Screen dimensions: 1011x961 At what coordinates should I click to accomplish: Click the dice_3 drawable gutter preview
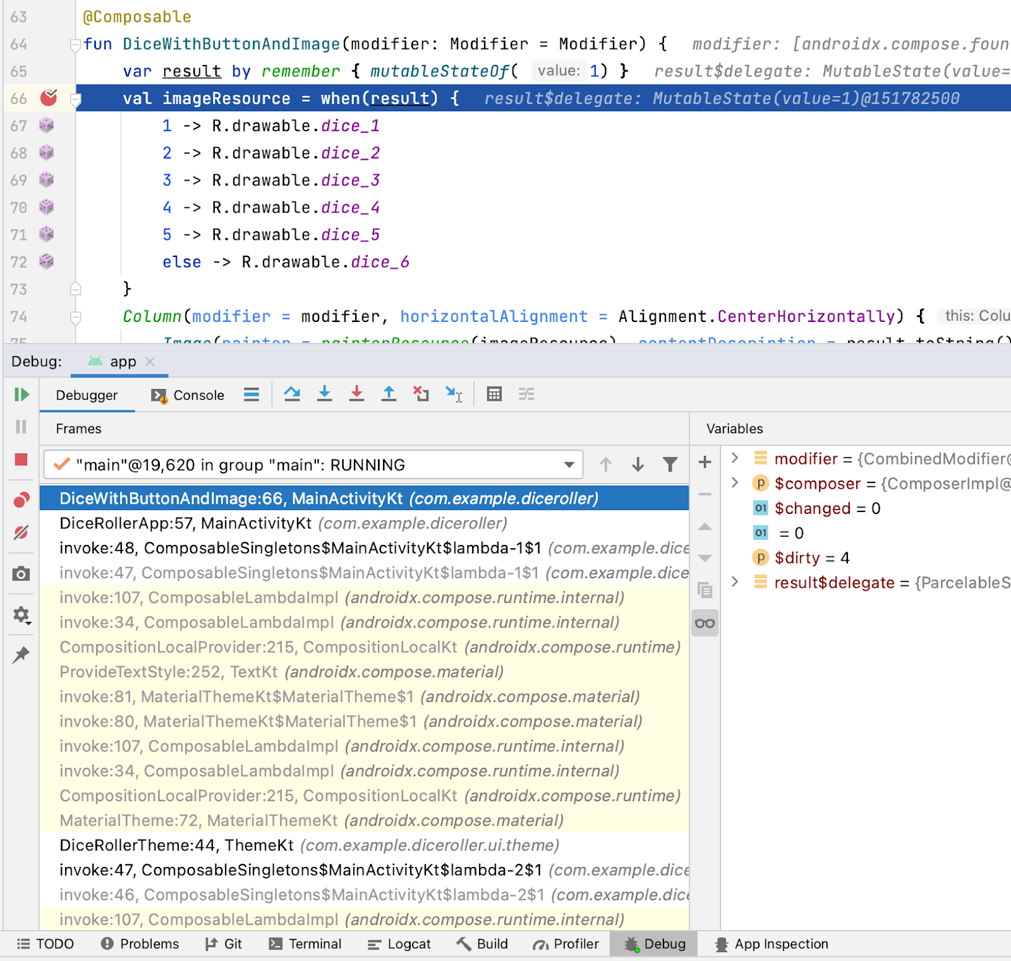(47, 180)
